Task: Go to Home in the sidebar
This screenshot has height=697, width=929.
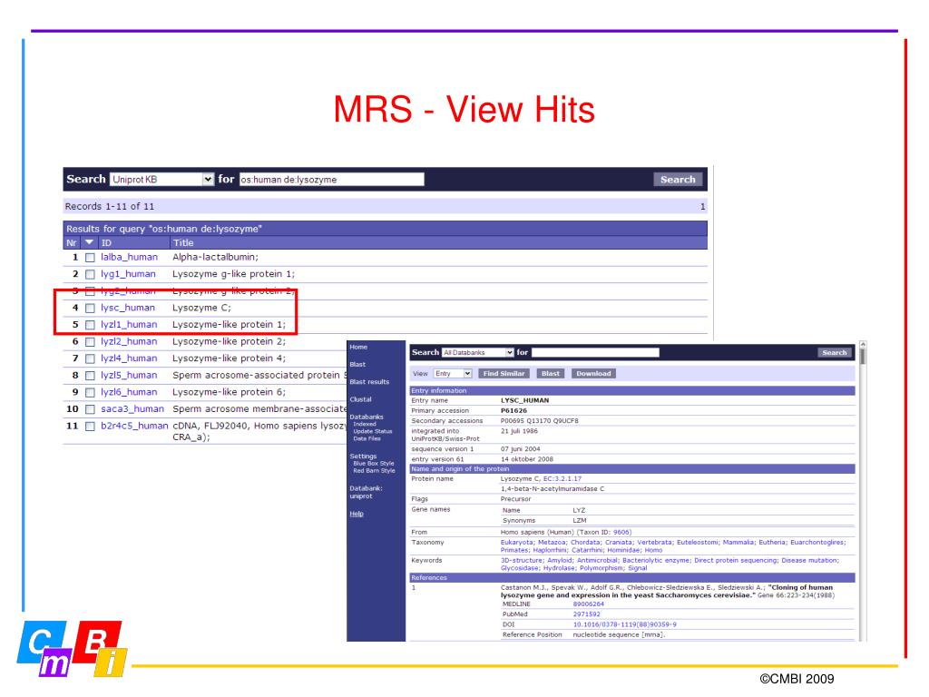Action: click(358, 348)
